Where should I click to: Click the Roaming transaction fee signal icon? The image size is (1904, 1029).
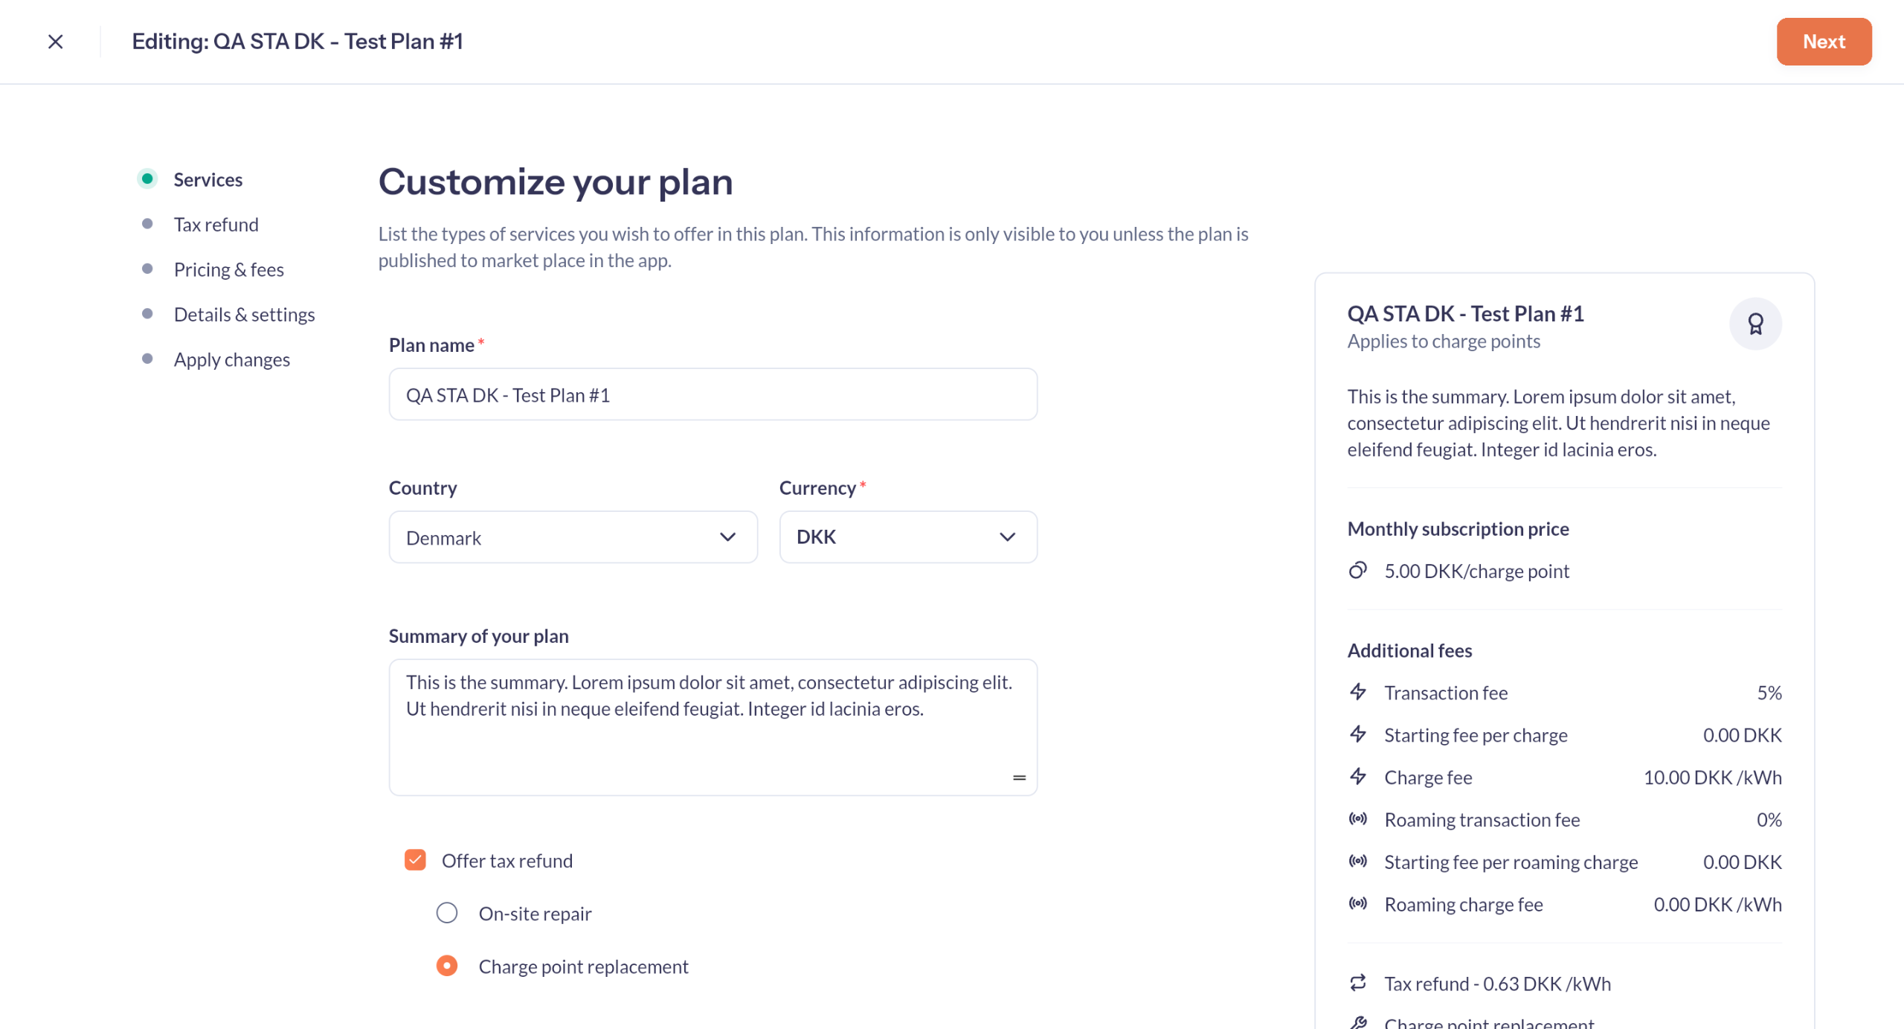coord(1358,819)
